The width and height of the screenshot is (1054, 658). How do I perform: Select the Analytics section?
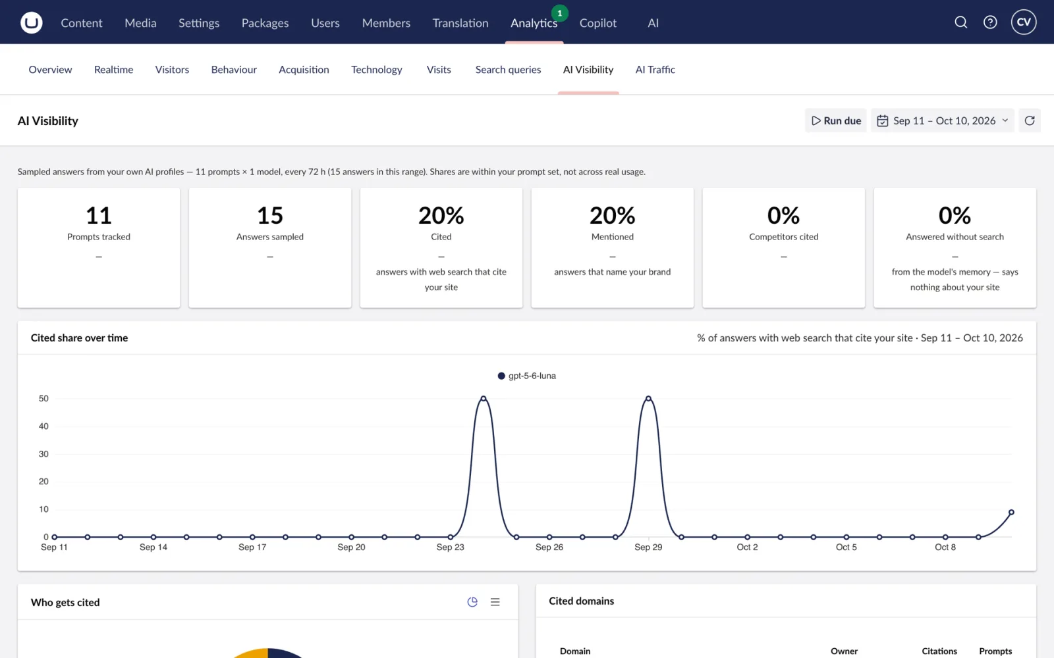[x=534, y=23]
